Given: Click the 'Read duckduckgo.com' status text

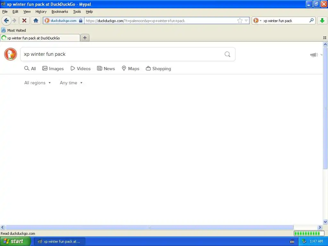Looking at the screenshot, I should click(x=18, y=234).
